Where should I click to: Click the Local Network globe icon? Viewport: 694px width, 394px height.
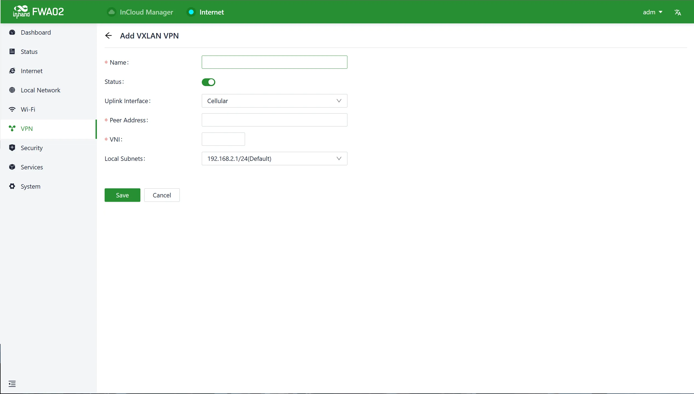[12, 90]
